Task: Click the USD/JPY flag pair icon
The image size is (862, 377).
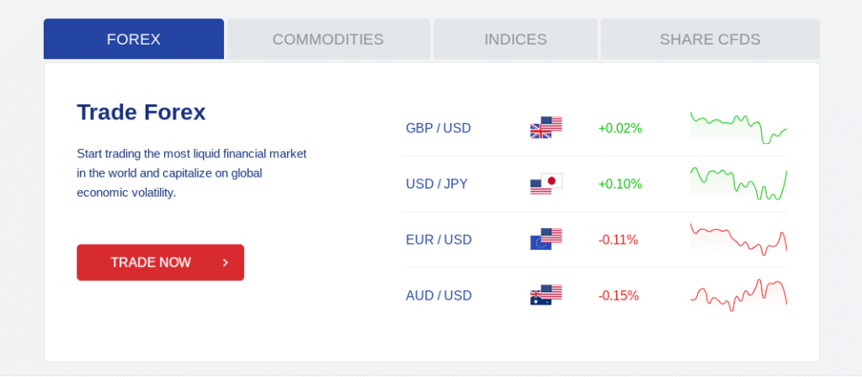Action: pos(545,183)
